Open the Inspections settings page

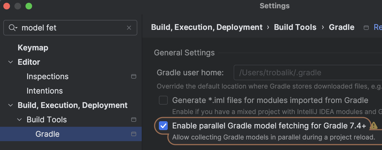[x=47, y=76]
